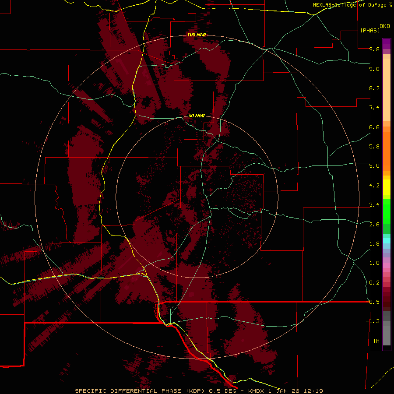
Task: Click the 9.8 legend value
Action: (374, 49)
